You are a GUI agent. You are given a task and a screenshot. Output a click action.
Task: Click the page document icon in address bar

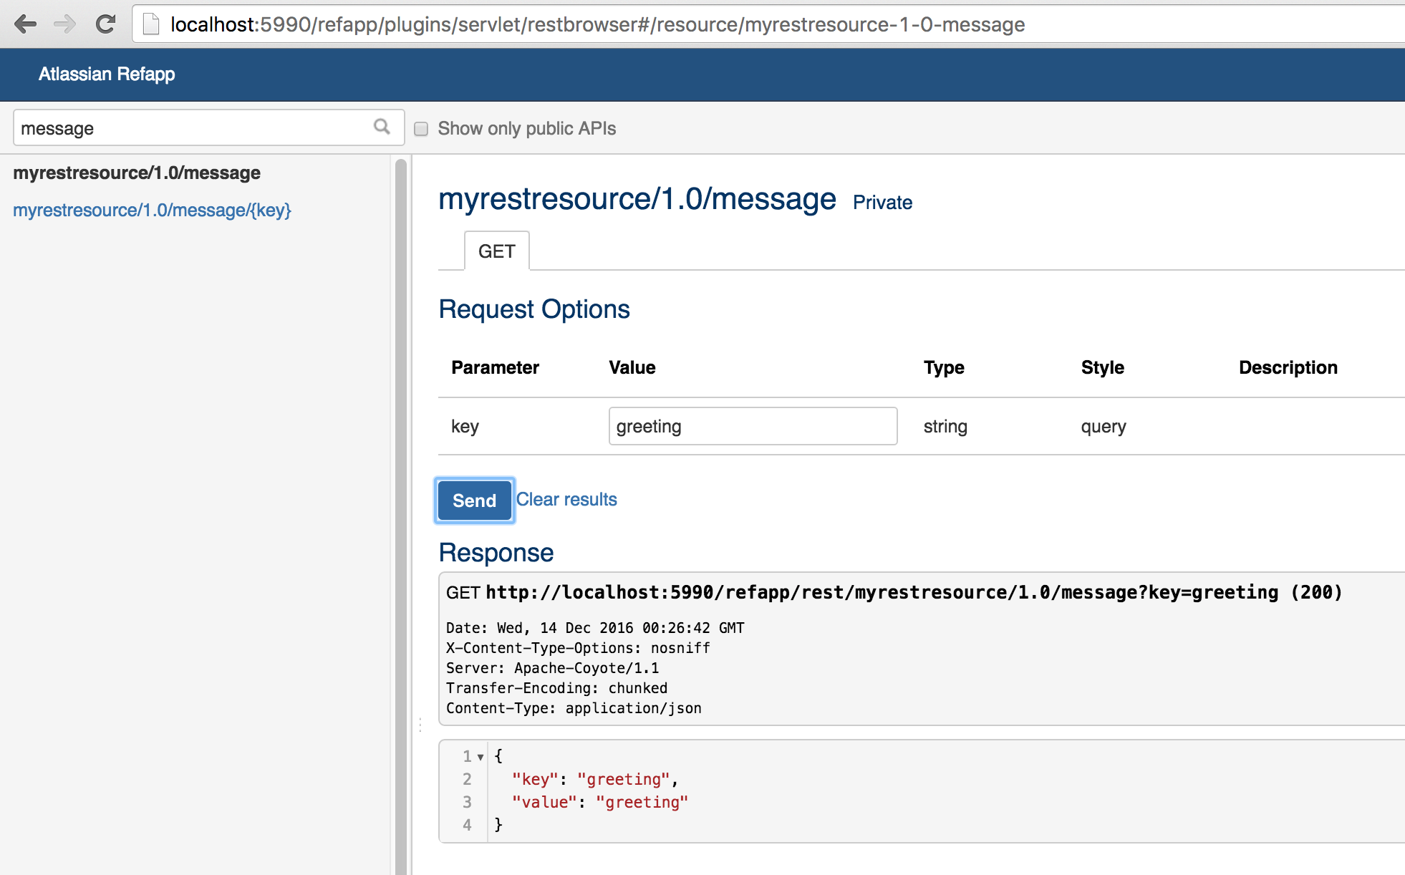151,24
